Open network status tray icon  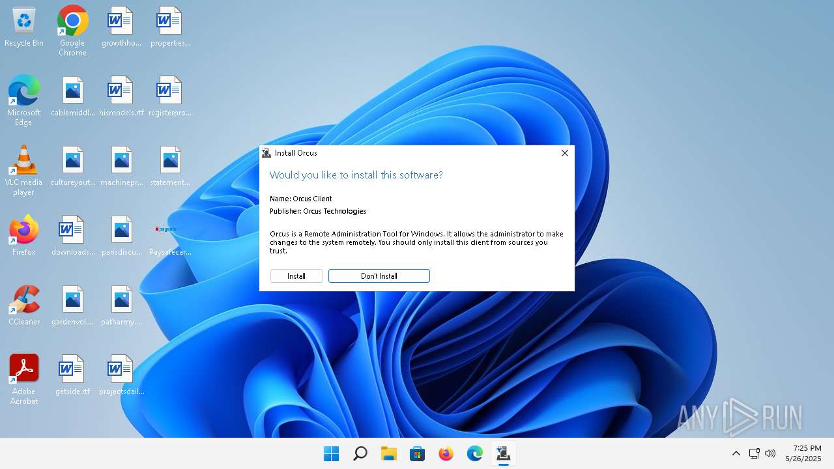(x=755, y=453)
